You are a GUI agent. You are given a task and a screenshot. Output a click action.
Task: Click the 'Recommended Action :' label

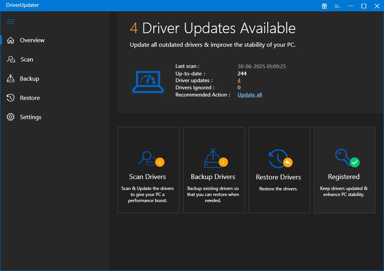coord(203,95)
